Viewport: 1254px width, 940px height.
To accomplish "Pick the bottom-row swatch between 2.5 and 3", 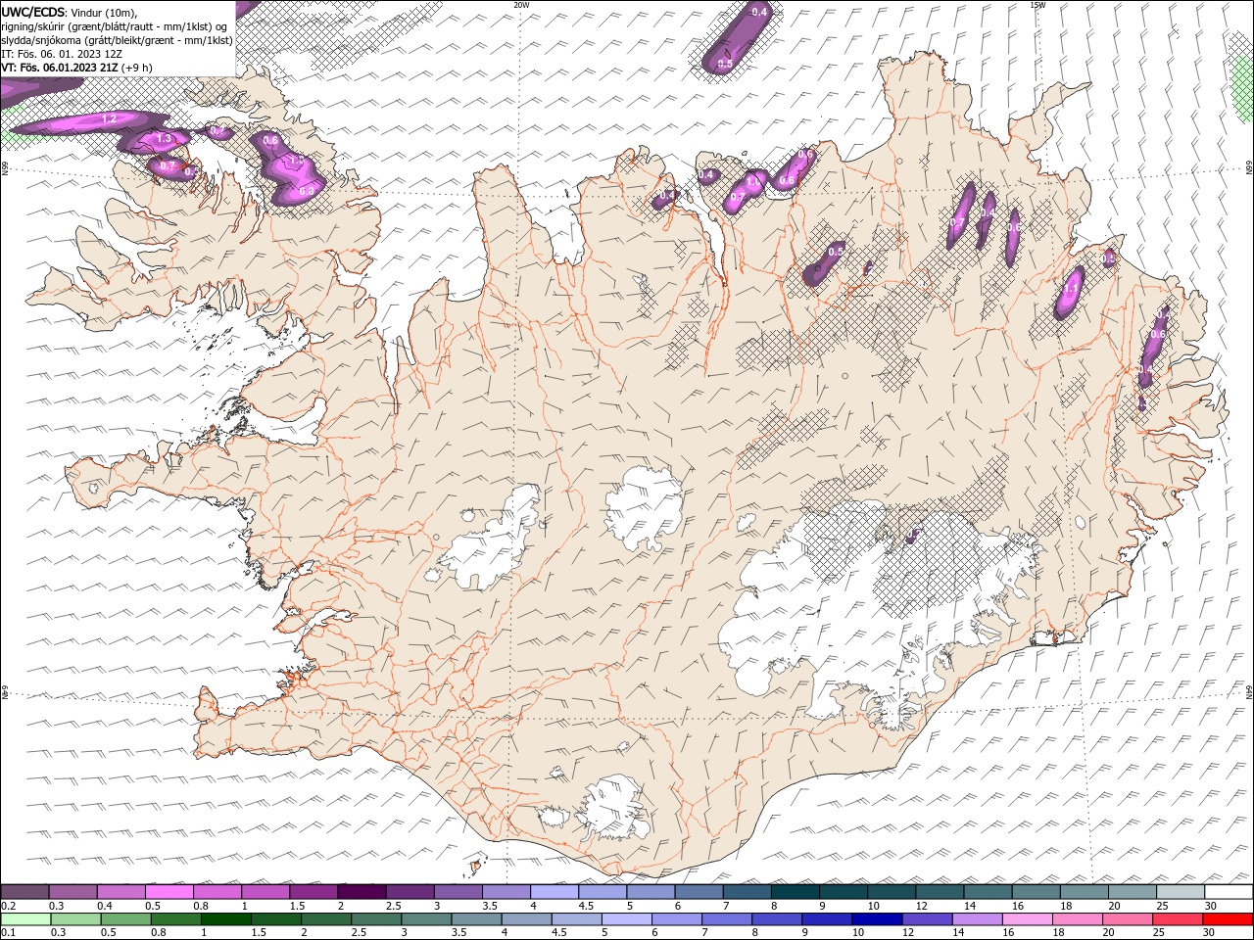I will pyautogui.click(x=376, y=919).
